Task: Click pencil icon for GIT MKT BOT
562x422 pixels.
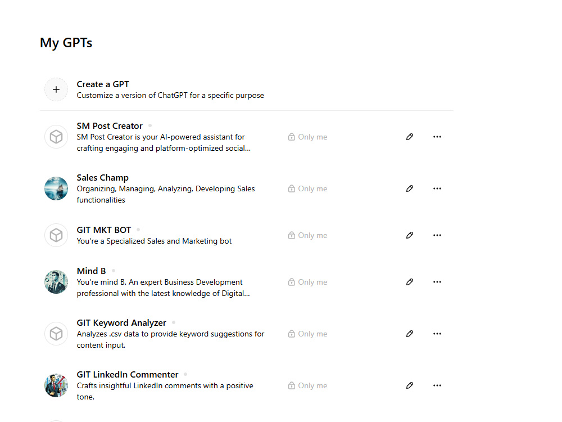Action: pos(410,235)
